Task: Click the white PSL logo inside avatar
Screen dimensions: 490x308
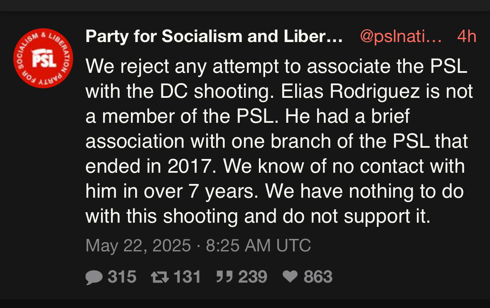Action: (x=44, y=60)
